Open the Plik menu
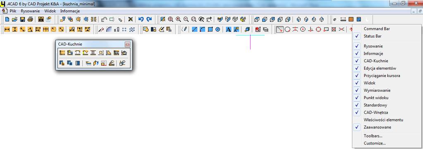 pyautogui.click(x=13, y=11)
